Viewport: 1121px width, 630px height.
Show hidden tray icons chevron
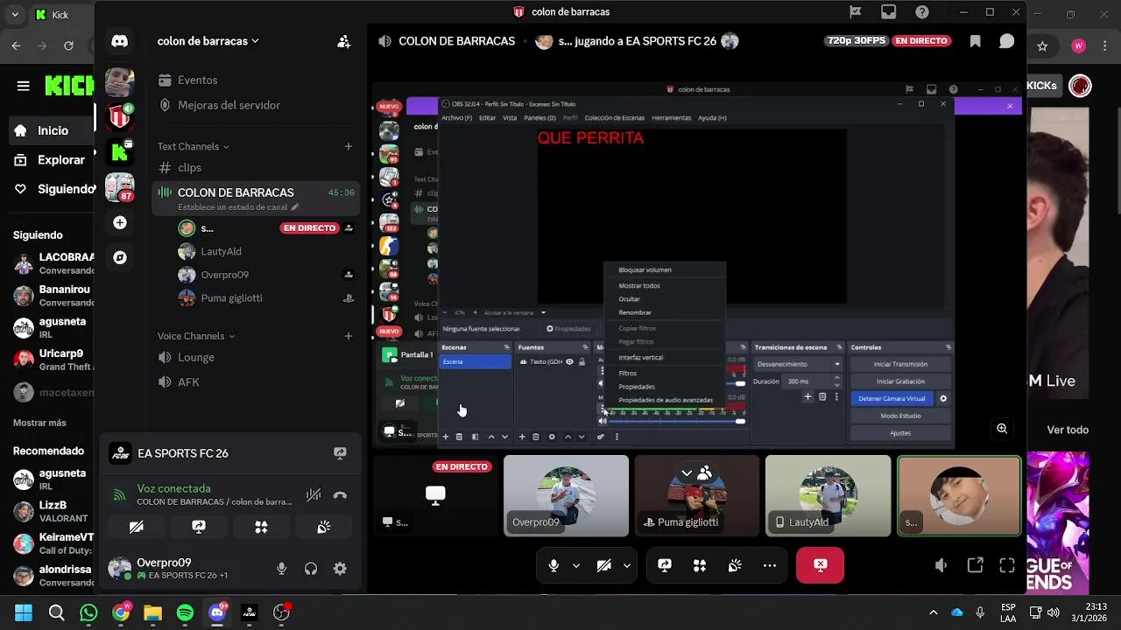point(933,612)
